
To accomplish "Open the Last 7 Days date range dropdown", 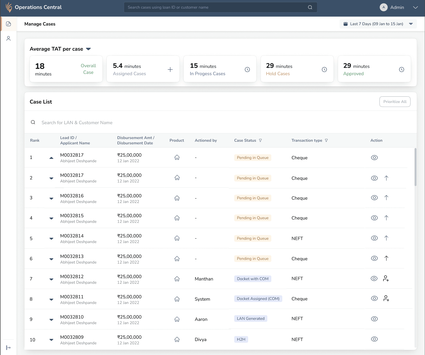I will (x=378, y=24).
